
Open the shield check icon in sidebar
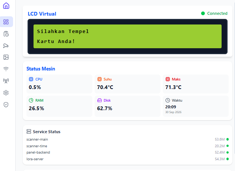point(6,105)
